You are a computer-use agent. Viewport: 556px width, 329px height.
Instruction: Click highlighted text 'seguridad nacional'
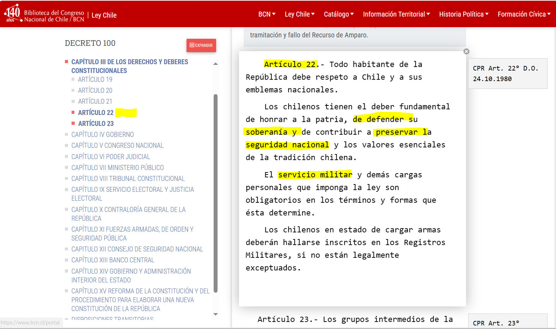pyautogui.click(x=287, y=145)
